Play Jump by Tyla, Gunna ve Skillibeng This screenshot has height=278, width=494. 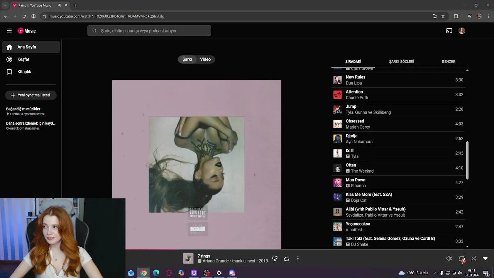(x=398, y=109)
